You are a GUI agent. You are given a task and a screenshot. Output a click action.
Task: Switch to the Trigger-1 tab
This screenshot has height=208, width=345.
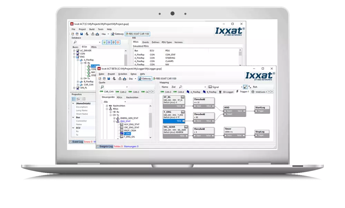[x=243, y=92]
